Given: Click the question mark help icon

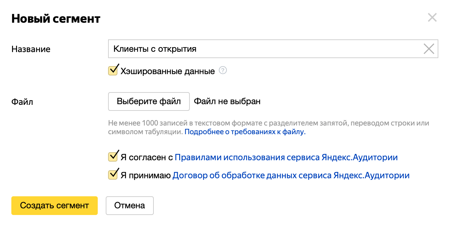Looking at the screenshot, I should (223, 70).
